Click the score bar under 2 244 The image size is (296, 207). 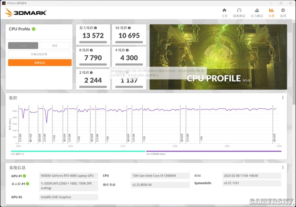click(x=93, y=87)
